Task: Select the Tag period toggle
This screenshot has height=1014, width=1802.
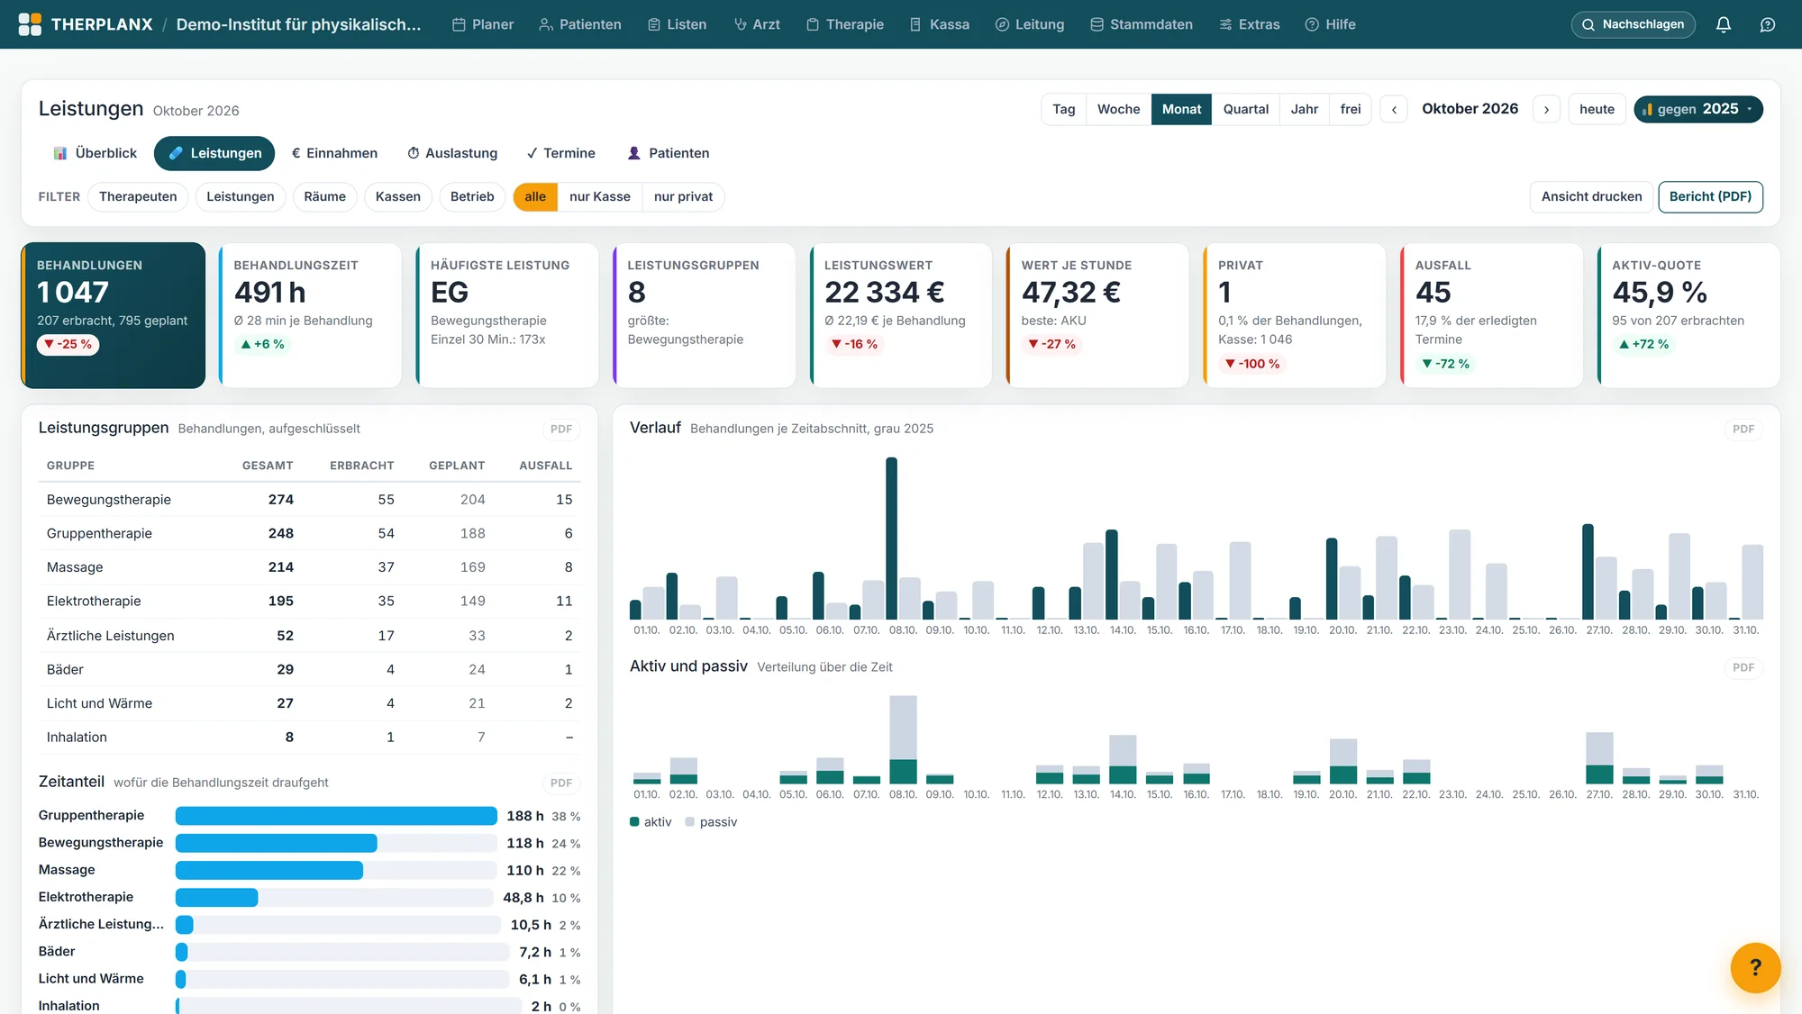Action: coord(1063,109)
